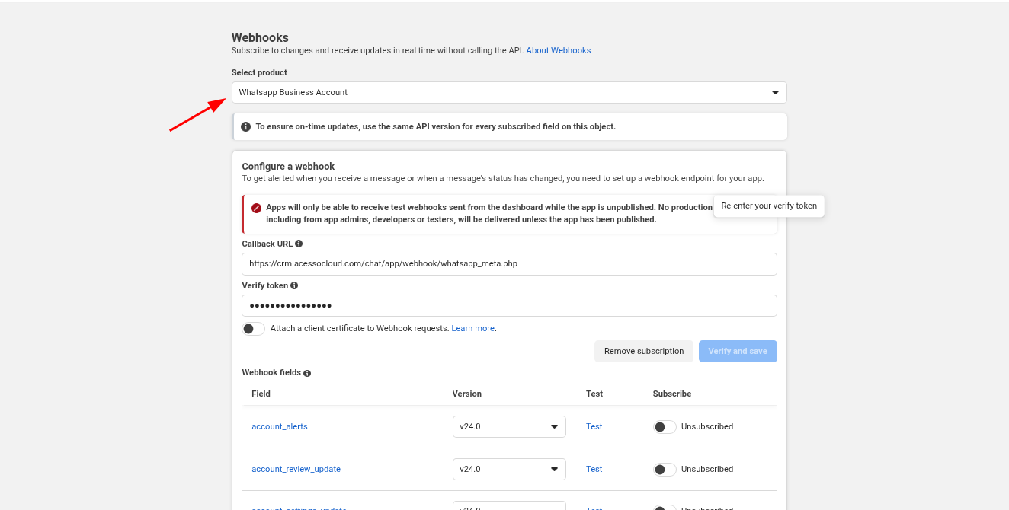Click the info icon in API version notice
Screen dimensions: 1009x510
[x=245, y=126]
